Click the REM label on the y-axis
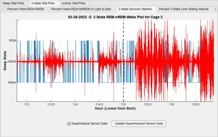Image resolution: width=218 pixels, height=137 pixels. [x=12, y=41]
